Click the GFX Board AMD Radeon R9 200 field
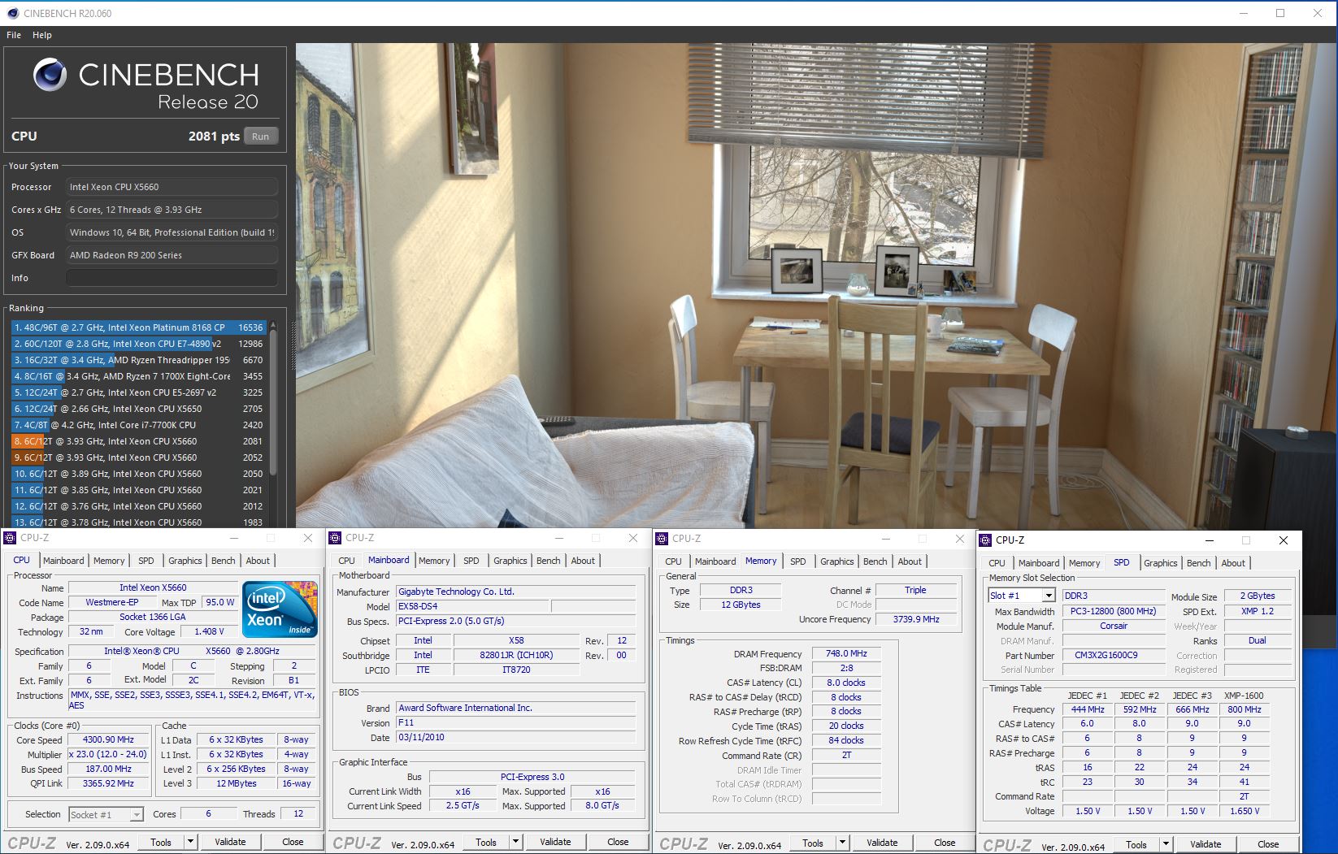The image size is (1338, 854). 172,255
